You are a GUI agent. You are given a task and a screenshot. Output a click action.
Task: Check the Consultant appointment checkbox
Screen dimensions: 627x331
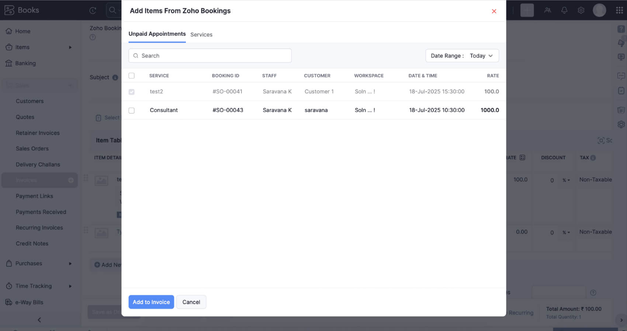click(132, 110)
